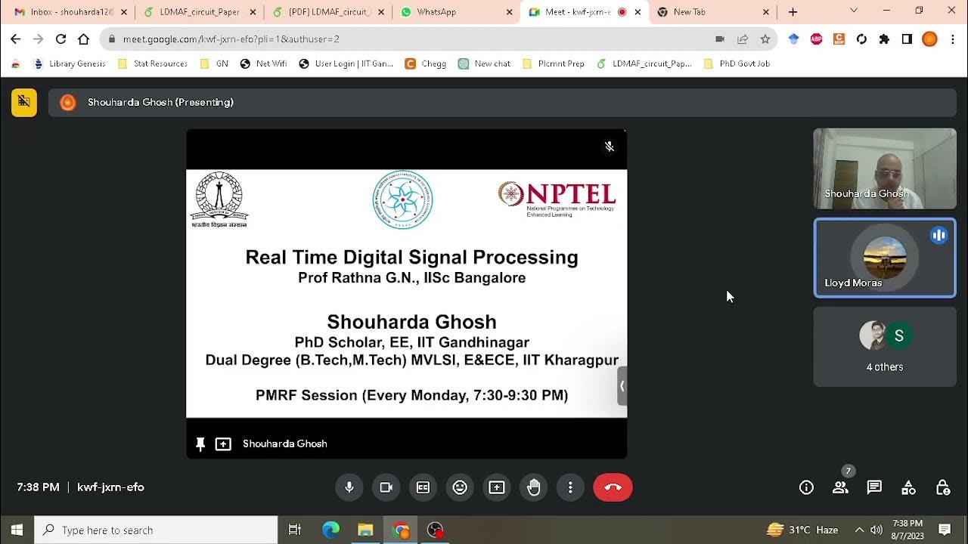This screenshot has width=968, height=544.
Task: Show hidden system tray icons chevron
Action: (859, 530)
